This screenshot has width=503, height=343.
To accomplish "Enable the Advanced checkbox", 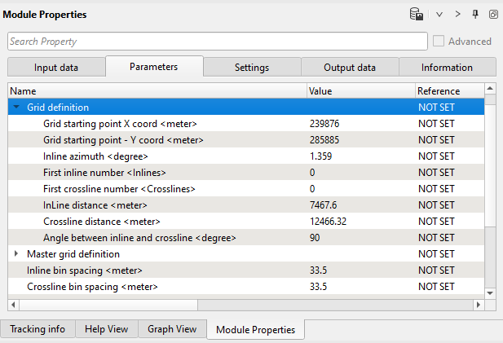I will click(439, 41).
